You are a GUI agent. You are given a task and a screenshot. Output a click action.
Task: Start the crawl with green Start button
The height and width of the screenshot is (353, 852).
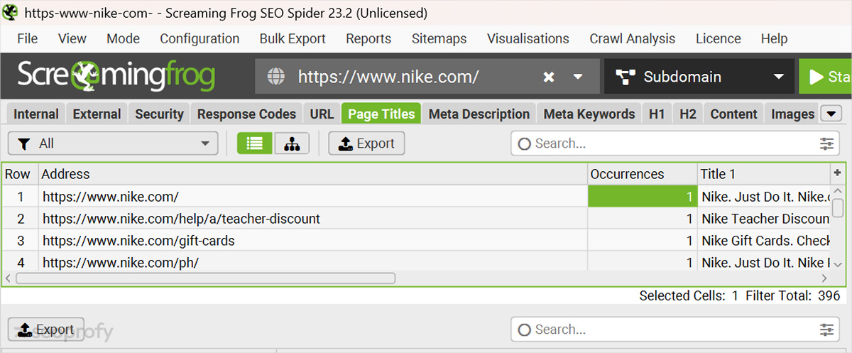826,77
